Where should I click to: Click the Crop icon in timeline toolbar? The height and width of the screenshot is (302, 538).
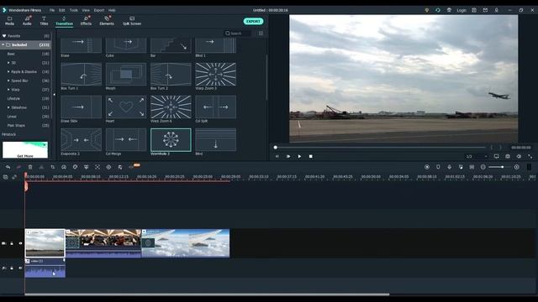tap(52, 167)
